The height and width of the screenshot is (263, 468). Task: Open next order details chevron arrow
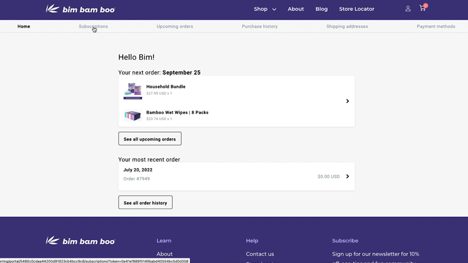[x=347, y=101]
